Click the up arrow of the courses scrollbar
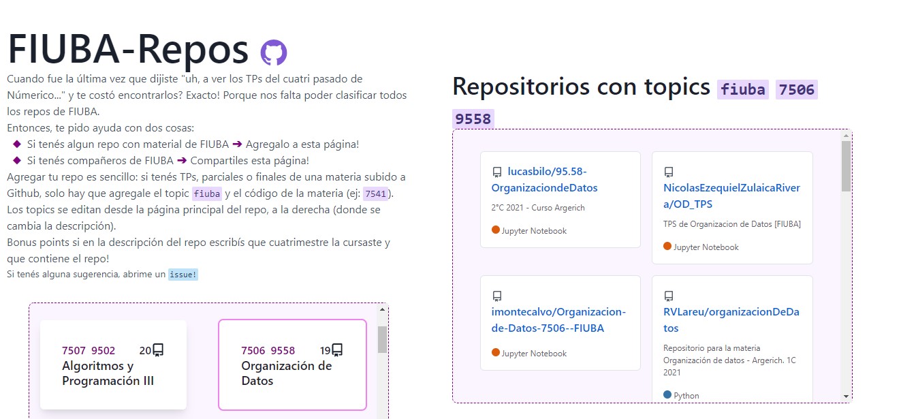 pos(382,310)
